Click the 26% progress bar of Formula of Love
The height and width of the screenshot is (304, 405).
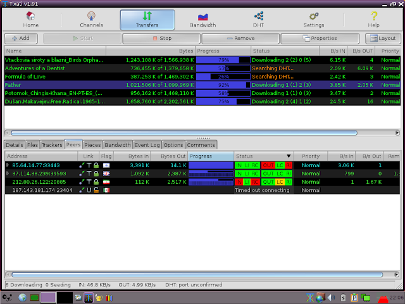coord(223,77)
